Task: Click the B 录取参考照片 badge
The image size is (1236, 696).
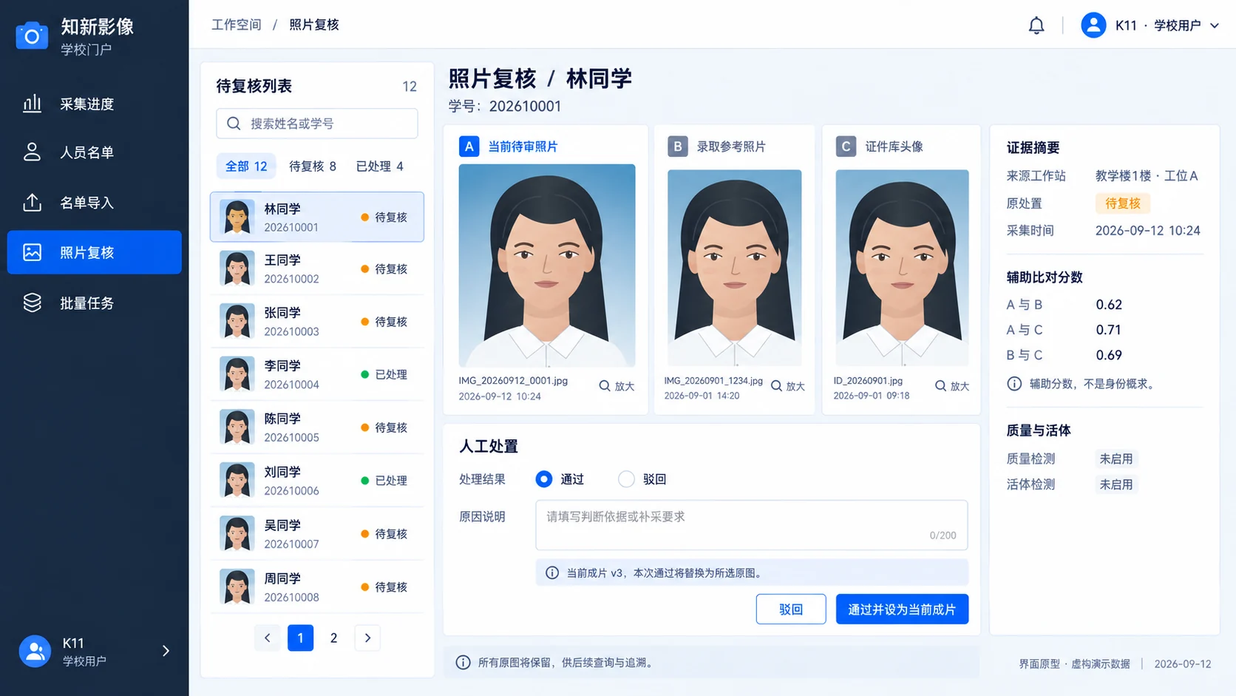Action: coord(677,146)
